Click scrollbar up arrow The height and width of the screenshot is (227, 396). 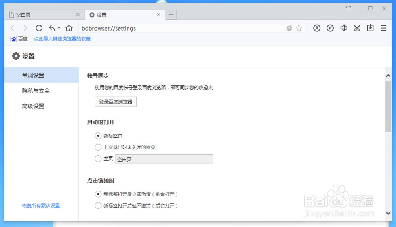(x=388, y=76)
